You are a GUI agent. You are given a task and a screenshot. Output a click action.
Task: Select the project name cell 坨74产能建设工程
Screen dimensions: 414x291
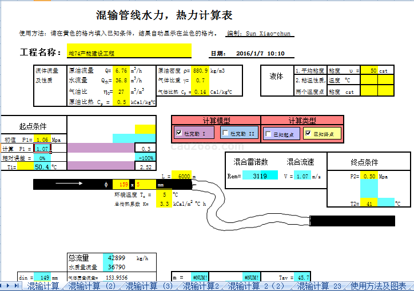129,53
